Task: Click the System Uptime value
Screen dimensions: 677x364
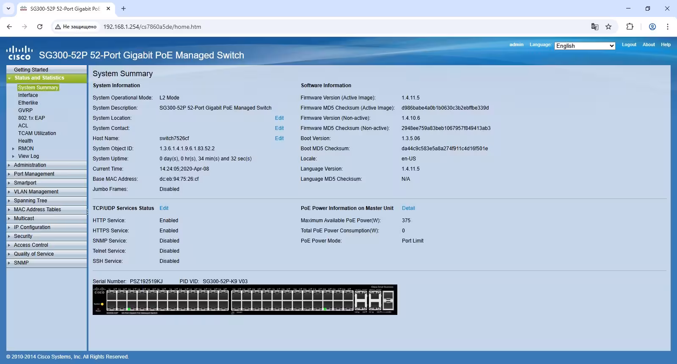Action: click(206, 159)
